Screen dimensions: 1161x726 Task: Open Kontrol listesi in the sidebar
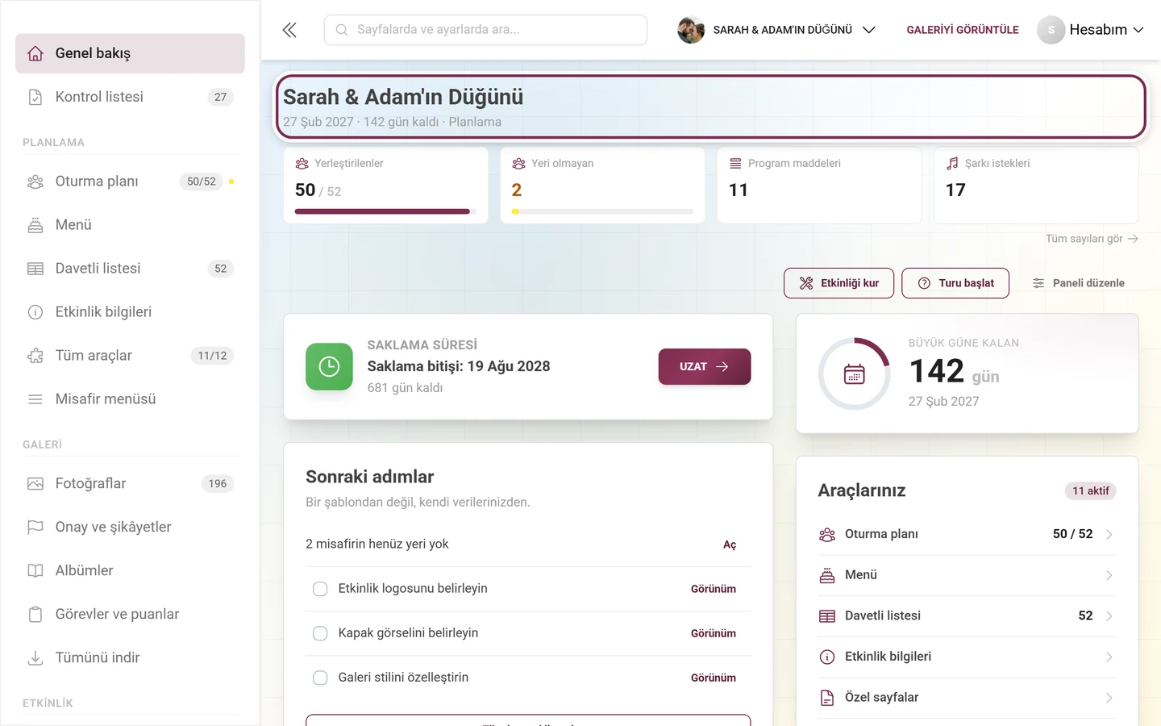130,97
